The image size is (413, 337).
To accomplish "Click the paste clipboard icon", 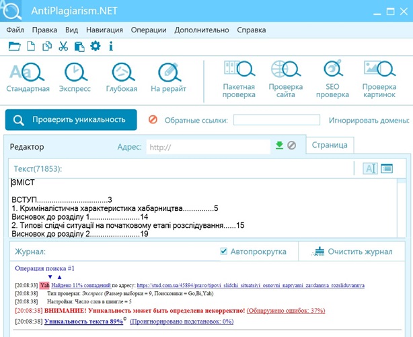I will tap(79, 47).
